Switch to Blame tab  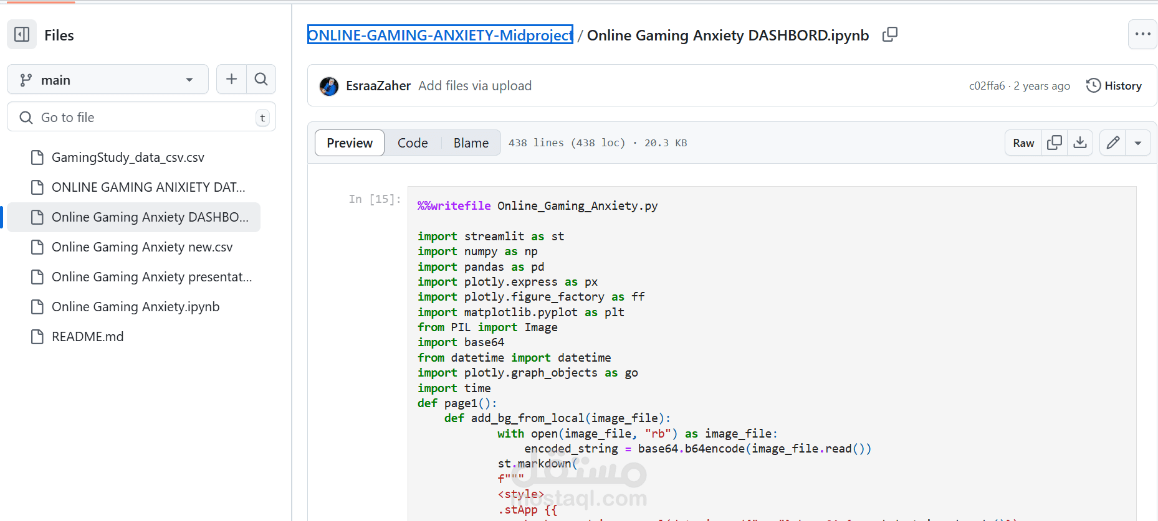471,143
